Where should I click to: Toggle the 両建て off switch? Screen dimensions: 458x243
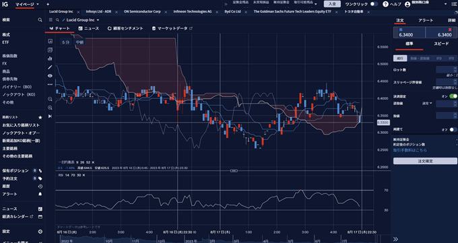click(453, 129)
